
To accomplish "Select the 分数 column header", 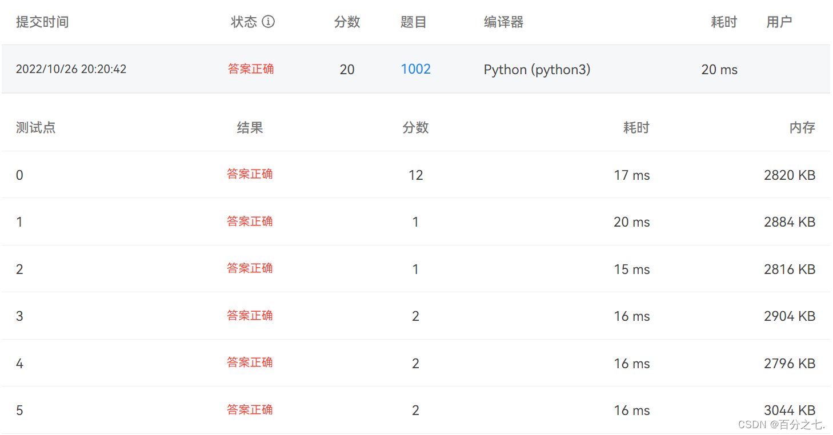I will tap(347, 22).
